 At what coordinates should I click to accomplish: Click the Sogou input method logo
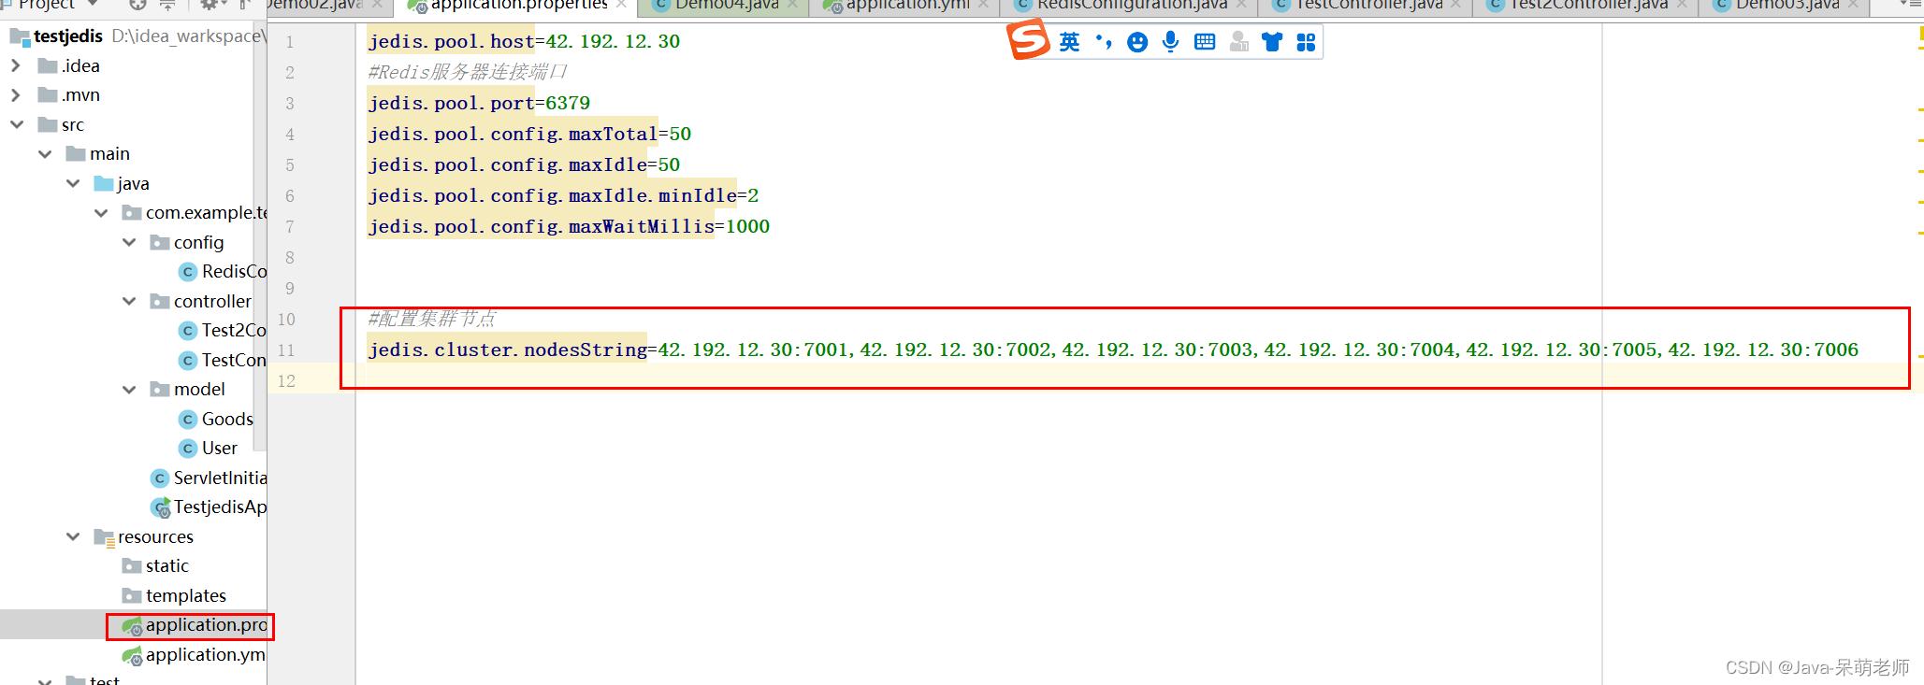tap(1028, 40)
